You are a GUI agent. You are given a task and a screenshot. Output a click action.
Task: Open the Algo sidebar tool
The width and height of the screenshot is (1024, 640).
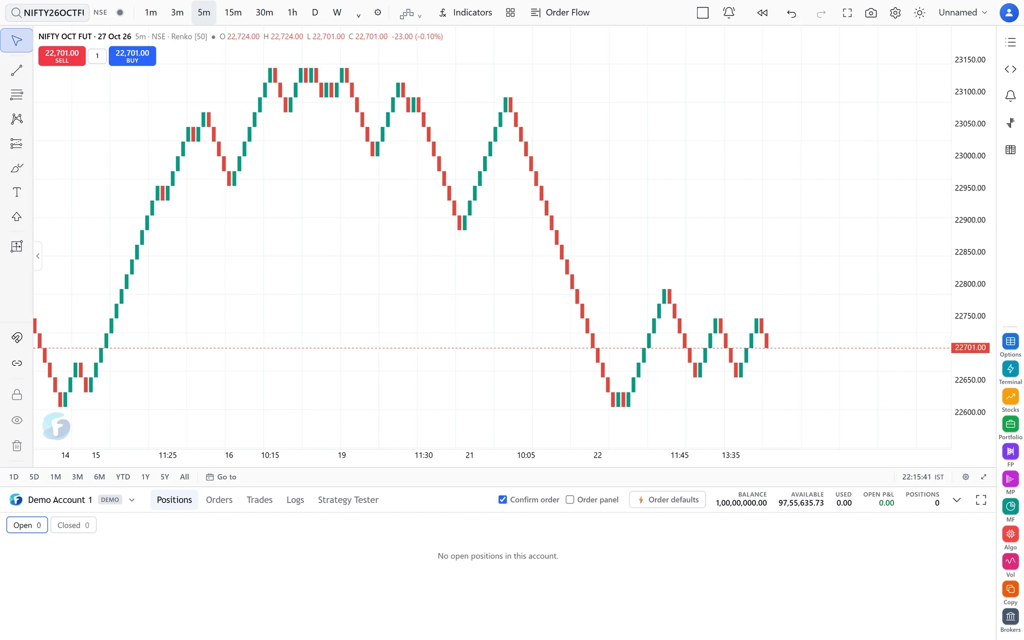pyautogui.click(x=1010, y=538)
